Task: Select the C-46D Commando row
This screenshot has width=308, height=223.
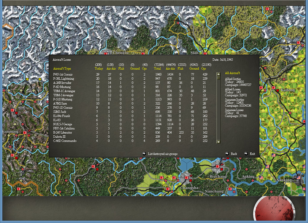Action: pyautogui.click(x=130, y=141)
